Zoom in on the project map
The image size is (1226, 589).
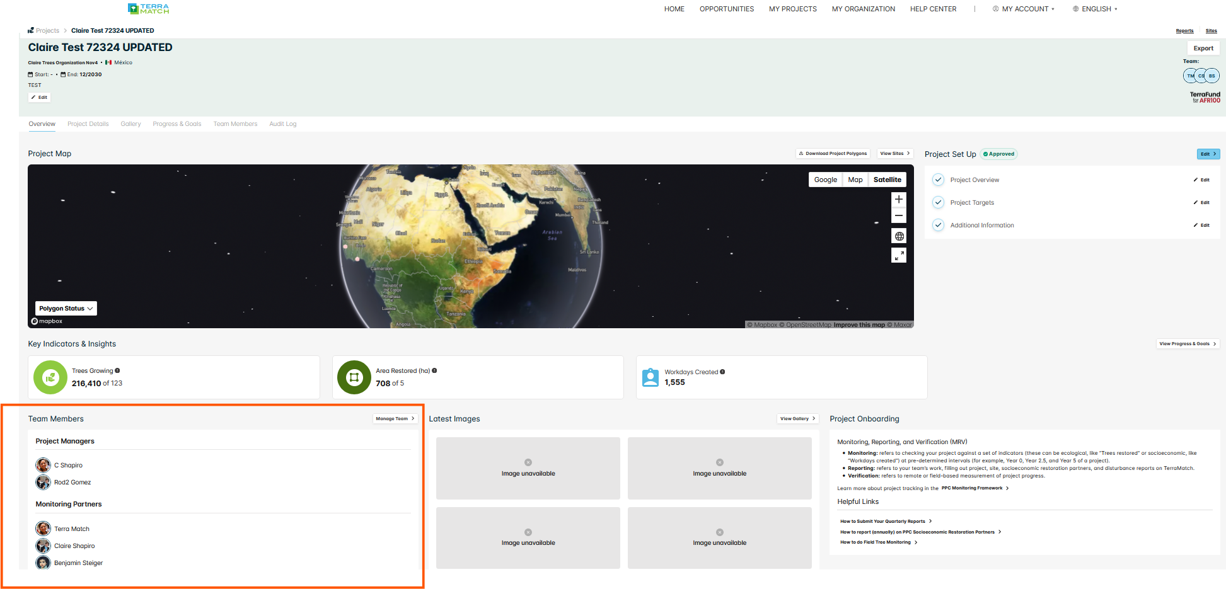(899, 199)
